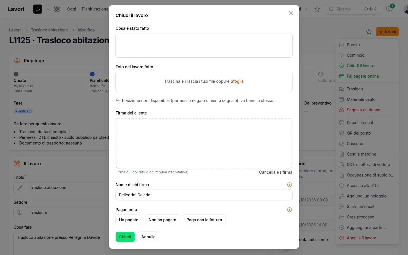The image size is (408, 255).
Task: Click the Nome di chi firma input field
Action: tap(204, 195)
